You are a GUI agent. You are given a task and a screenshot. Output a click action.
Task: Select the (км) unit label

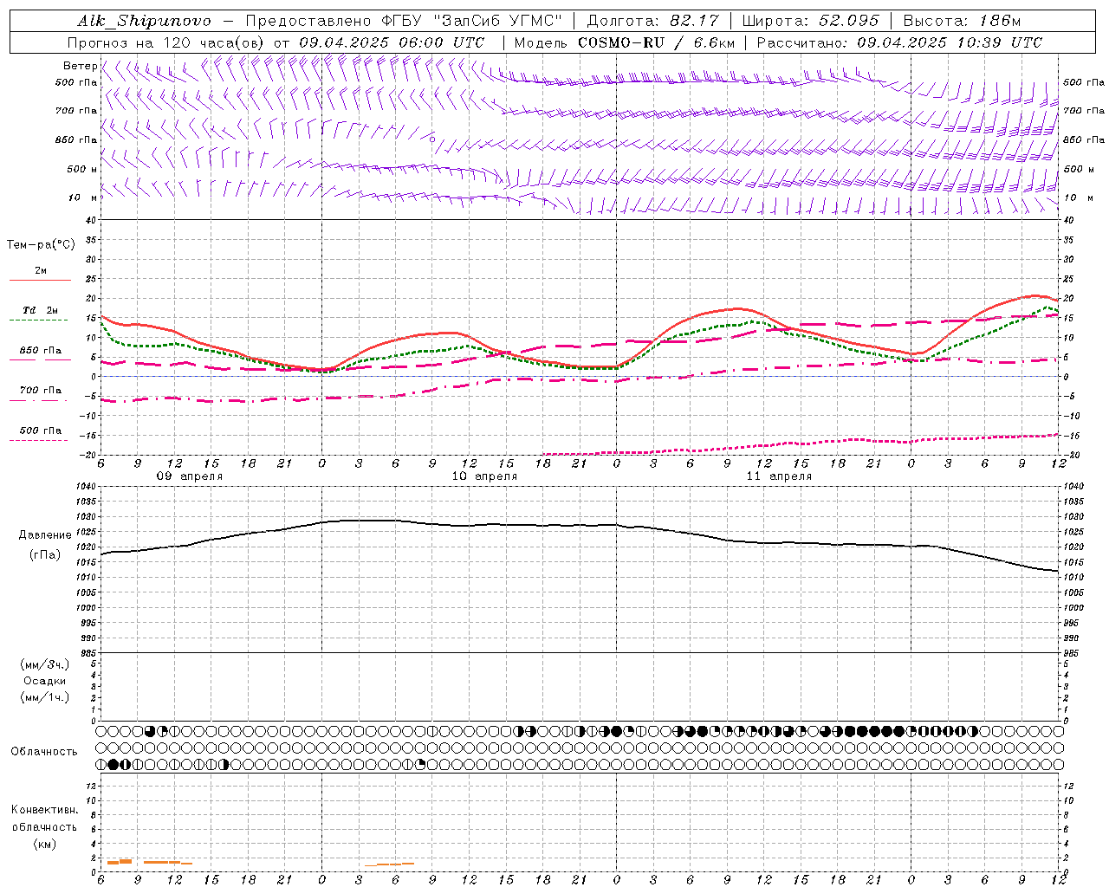click(x=45, y=844)
